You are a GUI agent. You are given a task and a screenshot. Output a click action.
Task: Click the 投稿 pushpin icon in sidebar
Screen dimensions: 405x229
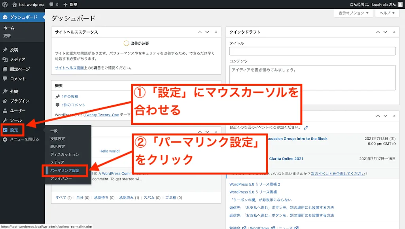(x=5, y=50)
